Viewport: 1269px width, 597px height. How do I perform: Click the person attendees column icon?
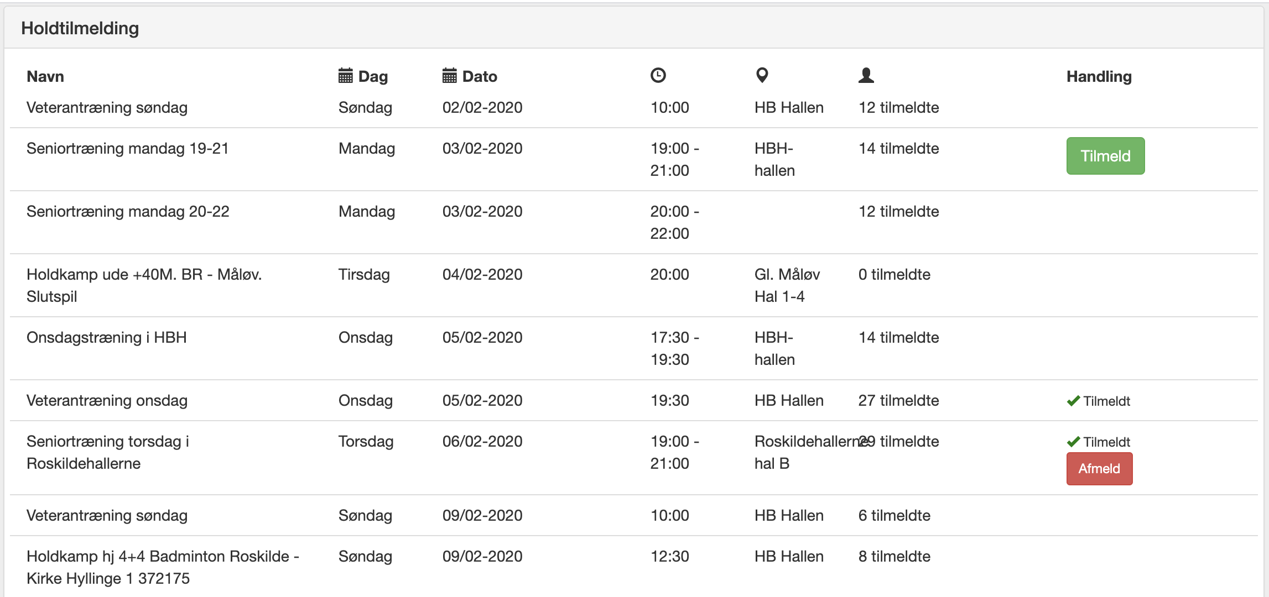pos(866,75)
